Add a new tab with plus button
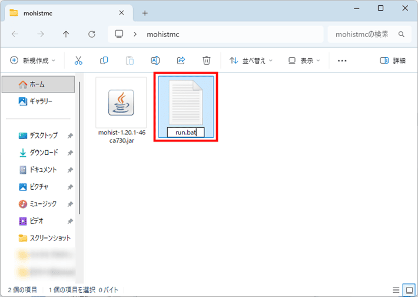This screenshot has width=418, height=297. (x=145, y=13)
